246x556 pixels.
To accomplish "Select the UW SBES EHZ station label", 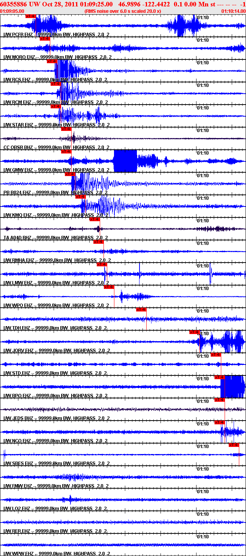I will 56,463.
